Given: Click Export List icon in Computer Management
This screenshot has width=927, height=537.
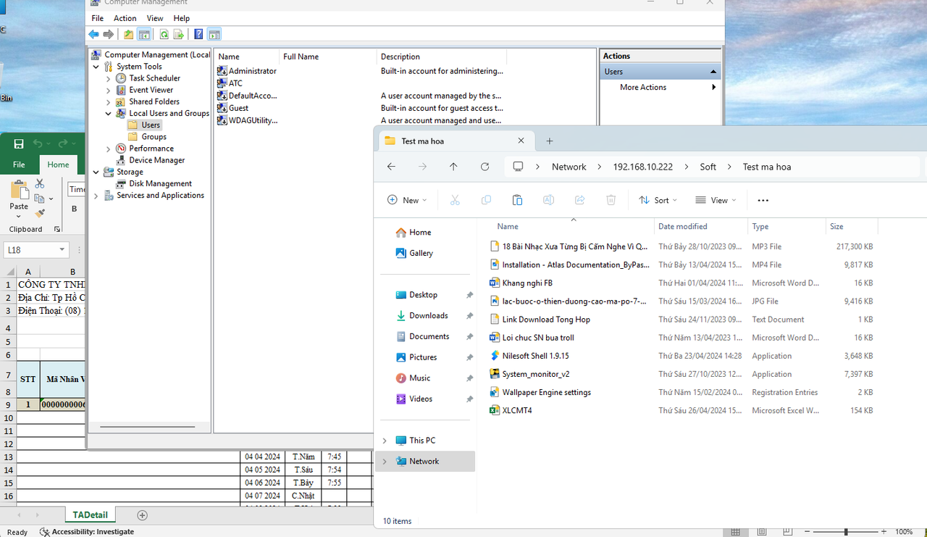Looking at the screenshot, I should pos(178,34).
